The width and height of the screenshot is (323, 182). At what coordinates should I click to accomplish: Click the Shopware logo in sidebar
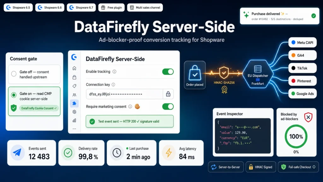[74, 57]
